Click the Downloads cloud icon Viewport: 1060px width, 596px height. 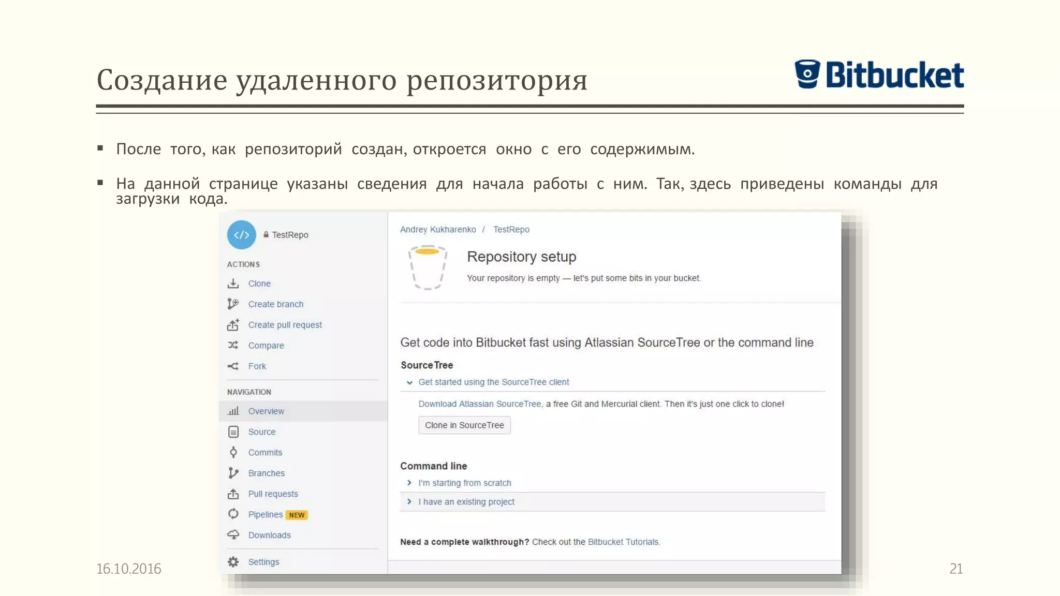point(233,534)
